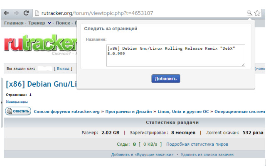266x166 pixels.
Task: Click the sidebar expand arrow at left edge
Action: pos(2,103)
